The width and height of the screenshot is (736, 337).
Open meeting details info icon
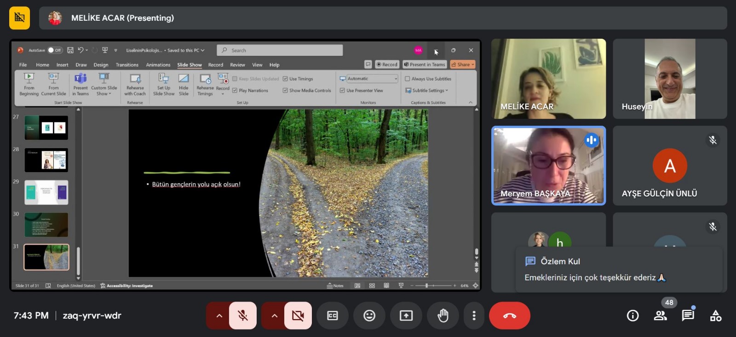pyautogui.click(x=633, y=315)
